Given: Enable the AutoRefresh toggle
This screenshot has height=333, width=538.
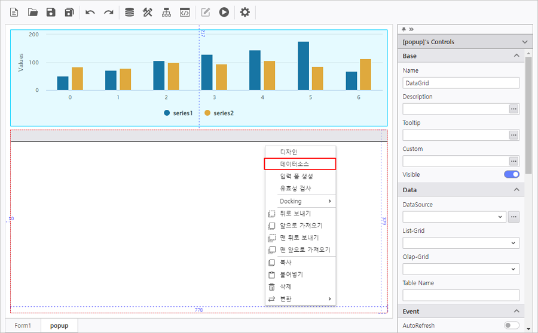Looking at the screenshot, I should pos(512,325).
